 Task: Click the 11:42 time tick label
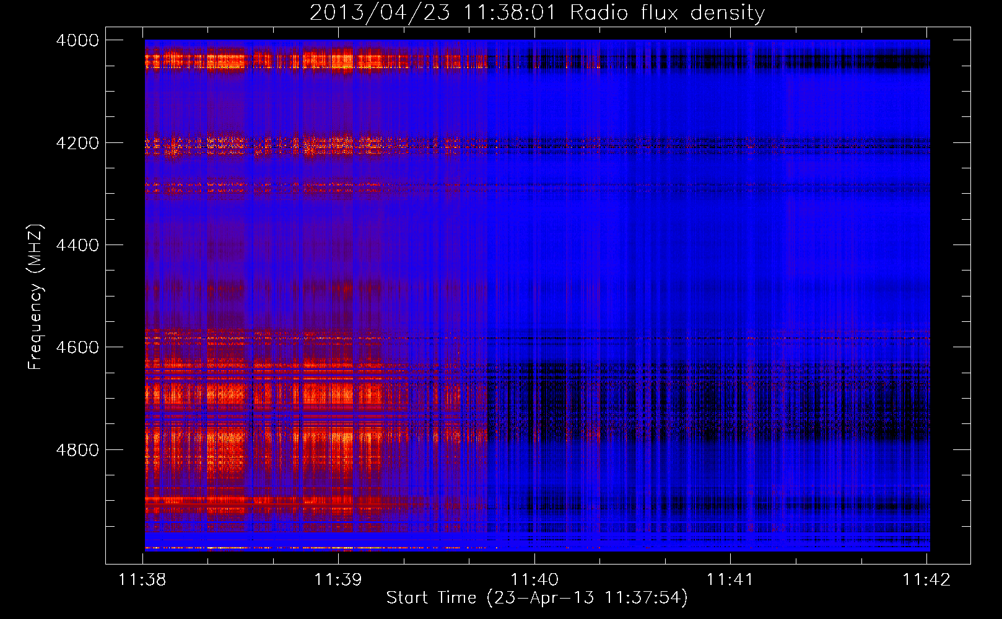[926, 580]
